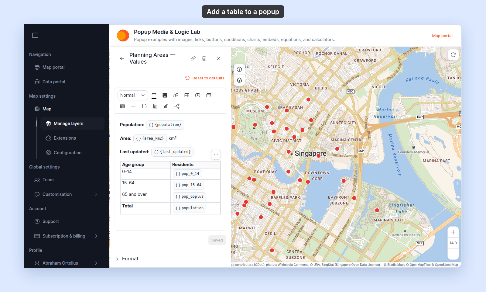Insert a video embed icon

click(x=198, y=95)
